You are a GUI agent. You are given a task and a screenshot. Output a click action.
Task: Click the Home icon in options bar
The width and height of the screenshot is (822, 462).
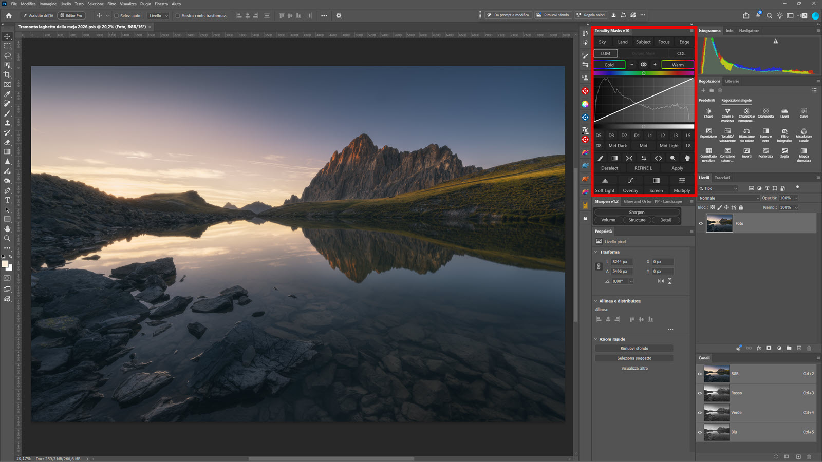pos(9,15)
